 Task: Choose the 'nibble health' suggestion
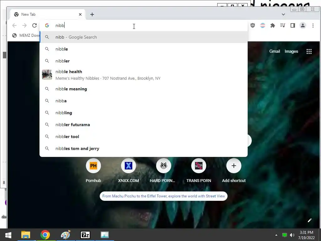[x=144, y=75]
